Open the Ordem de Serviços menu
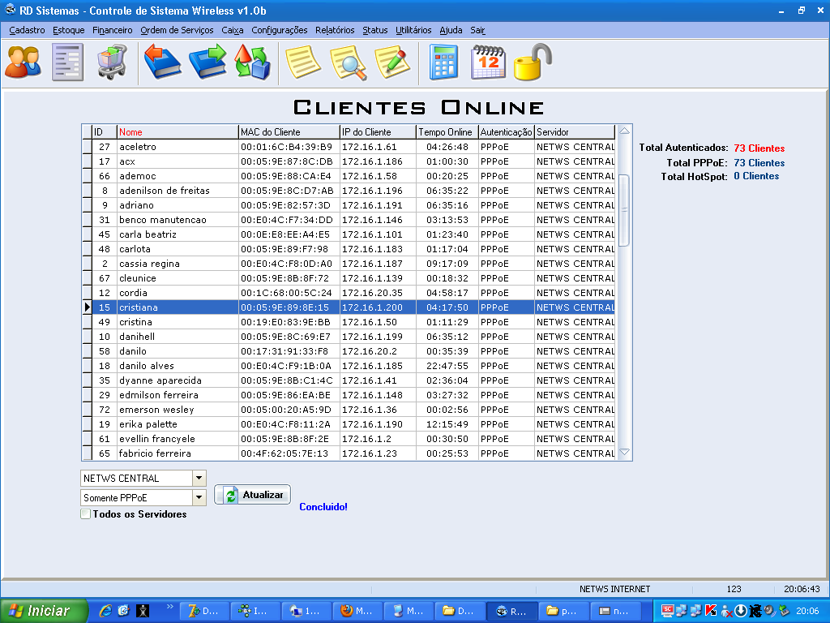Screen dimensions: 830x623 tap(177, 30)
